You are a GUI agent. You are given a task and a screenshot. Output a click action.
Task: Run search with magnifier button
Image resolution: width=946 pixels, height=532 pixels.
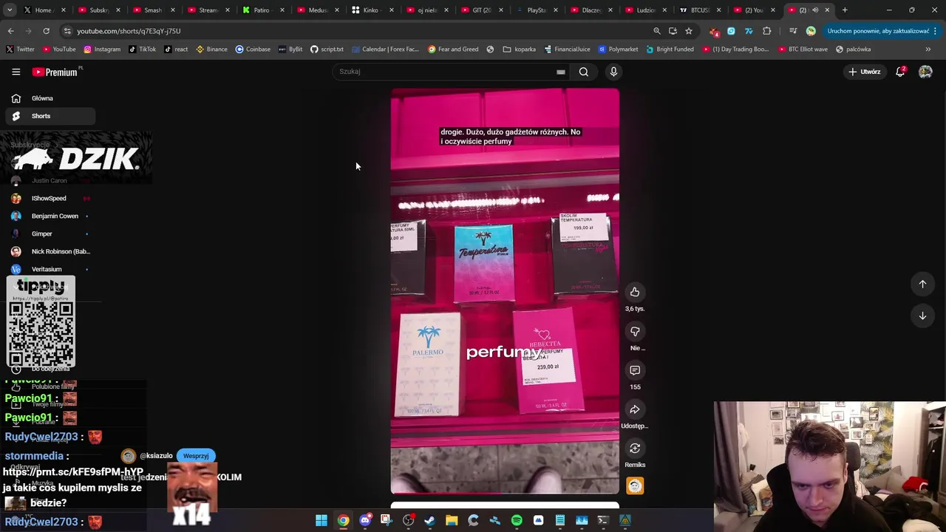click(x=584, y=72)
